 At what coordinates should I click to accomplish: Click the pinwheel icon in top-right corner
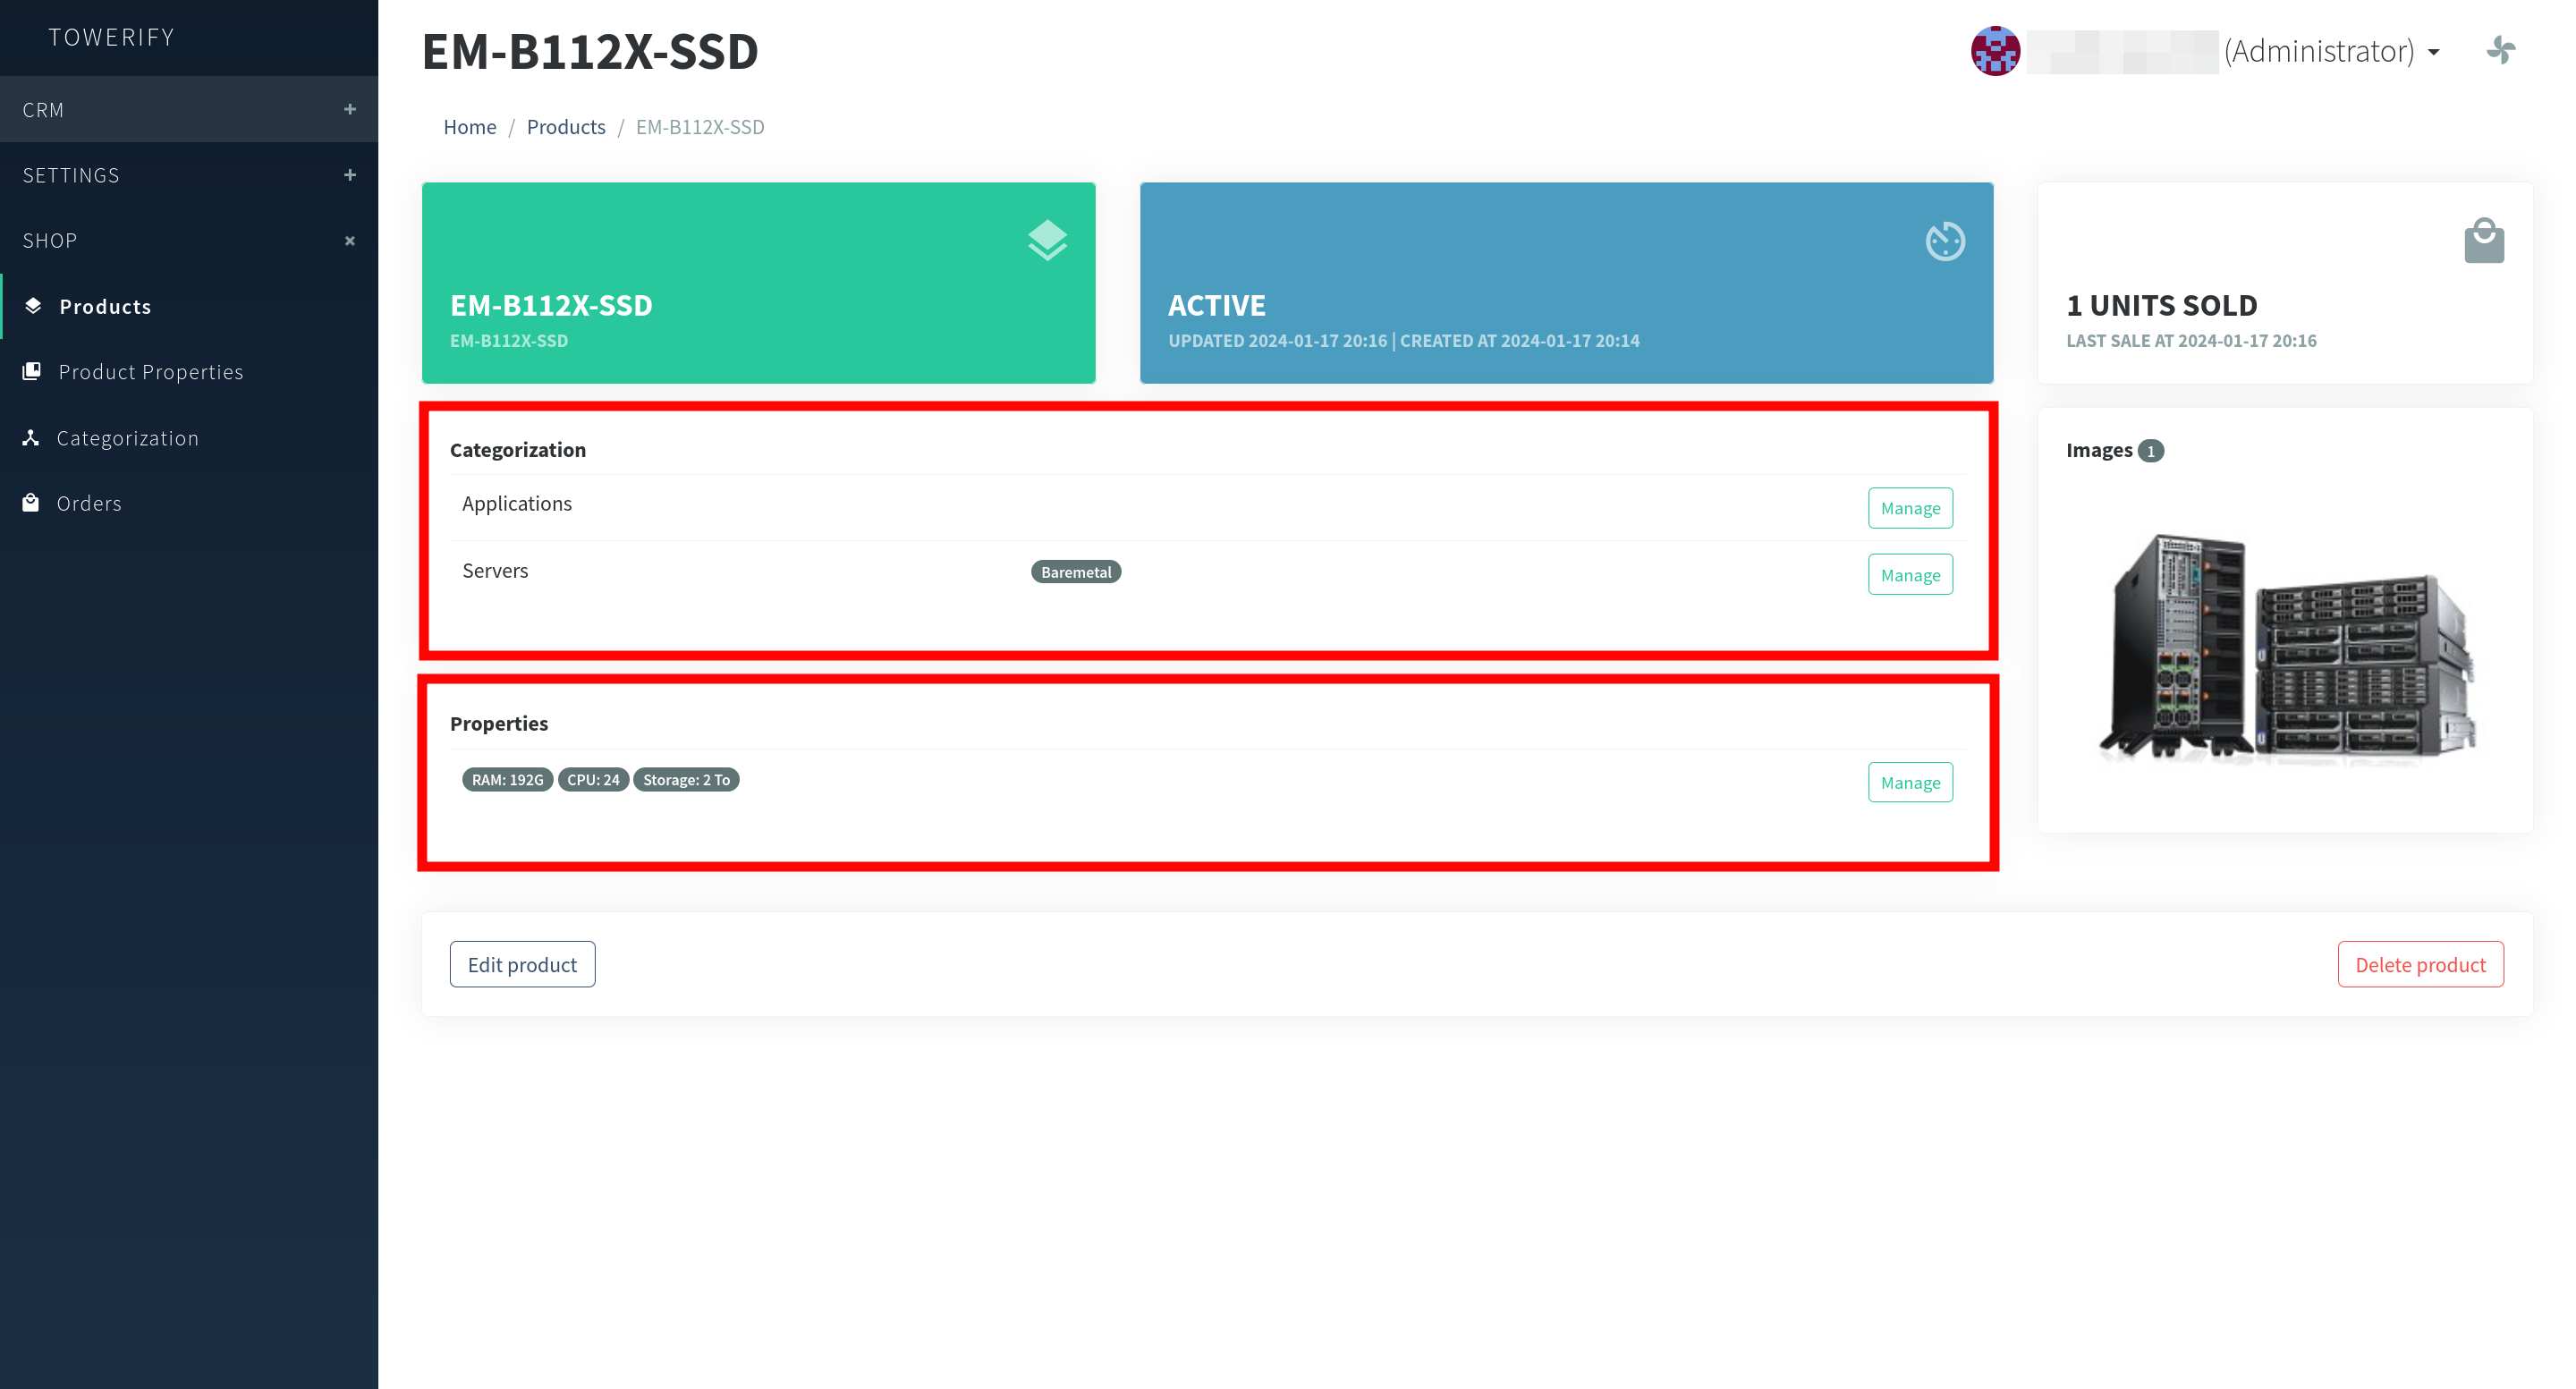[x=2500, y=50]
